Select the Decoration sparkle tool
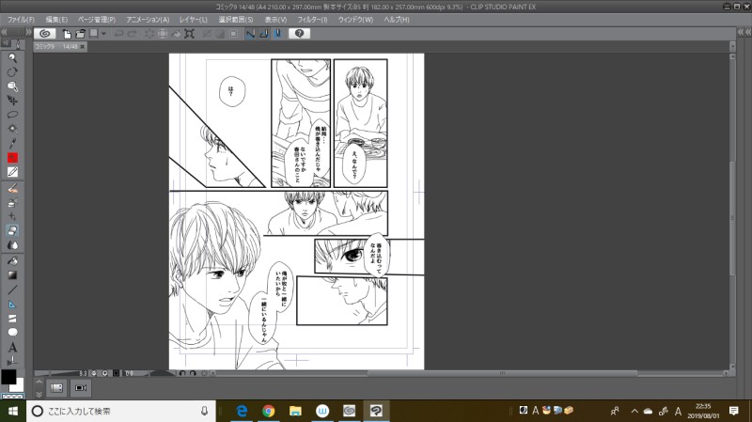 coord(12,216)
